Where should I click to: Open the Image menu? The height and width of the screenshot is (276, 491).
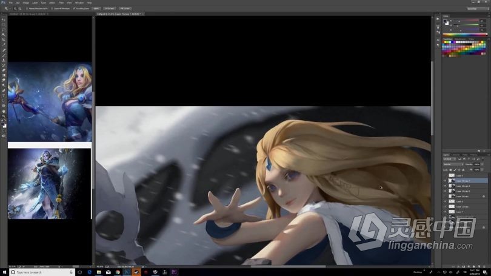[26, 2]
